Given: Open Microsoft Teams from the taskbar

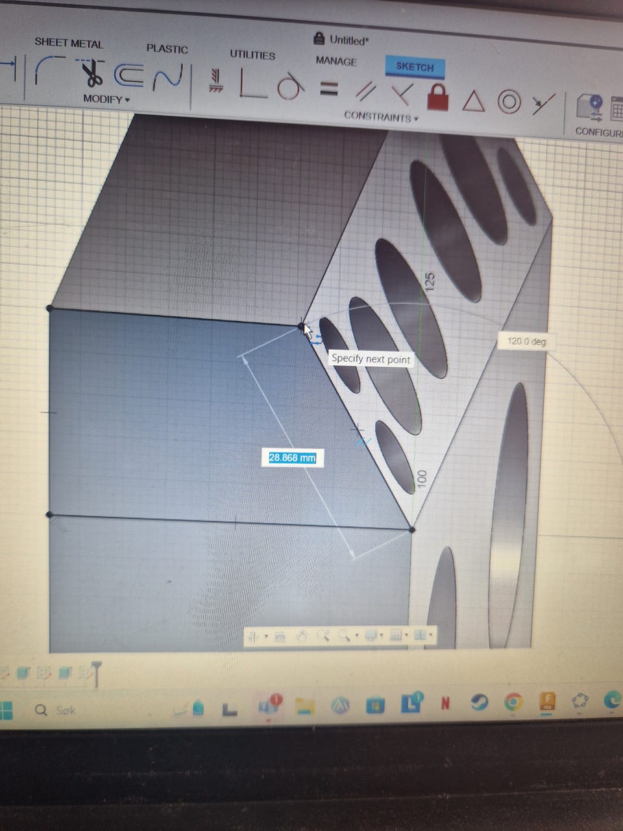Looking at the screenshot, I should pyautogui.click(x=268, y=706).
